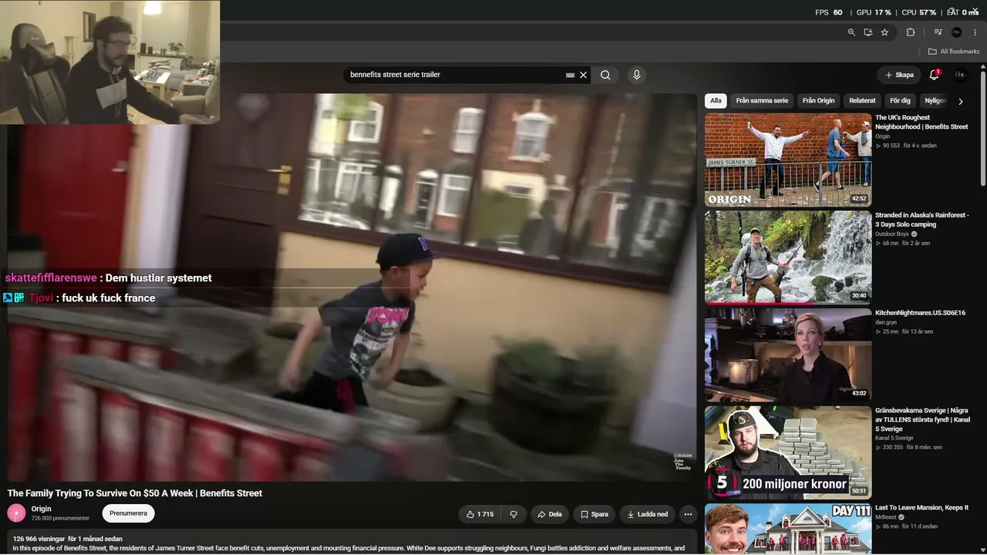Click the YouTube search magnifier button
This screenshot has width=987, height=555.
605,75
